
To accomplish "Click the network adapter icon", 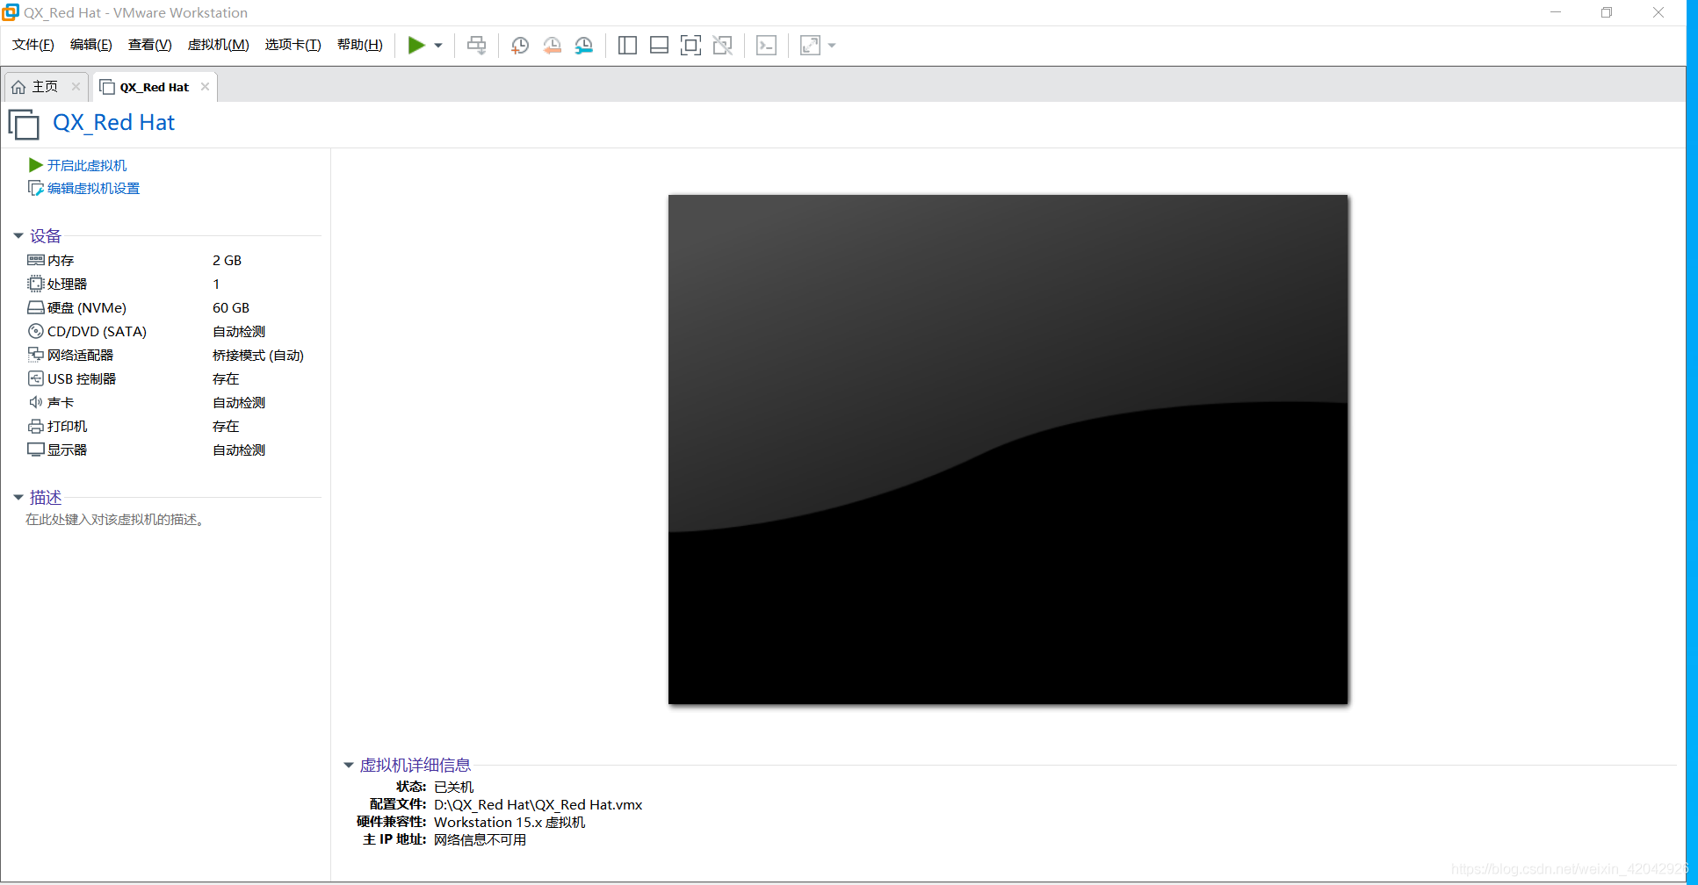I will pos(35,355).
